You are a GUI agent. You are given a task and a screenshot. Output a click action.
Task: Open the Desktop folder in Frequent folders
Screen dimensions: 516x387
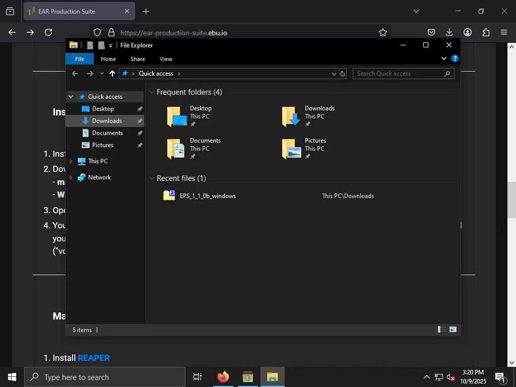(x=189, y=116)
